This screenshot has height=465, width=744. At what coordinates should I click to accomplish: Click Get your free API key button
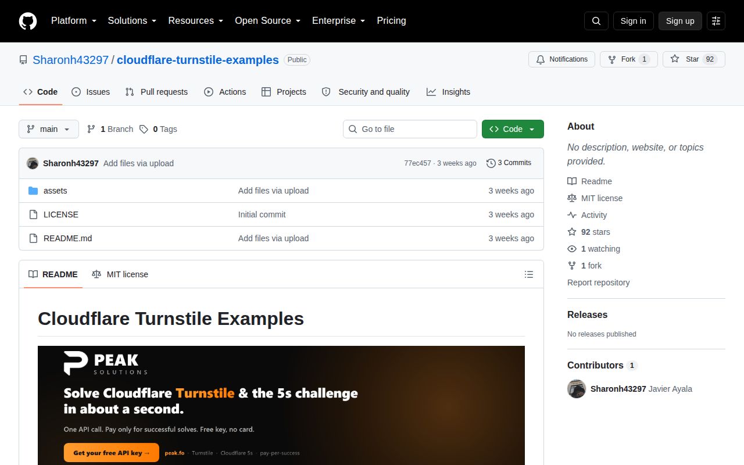pyautogui.click(x=112, y=453)
